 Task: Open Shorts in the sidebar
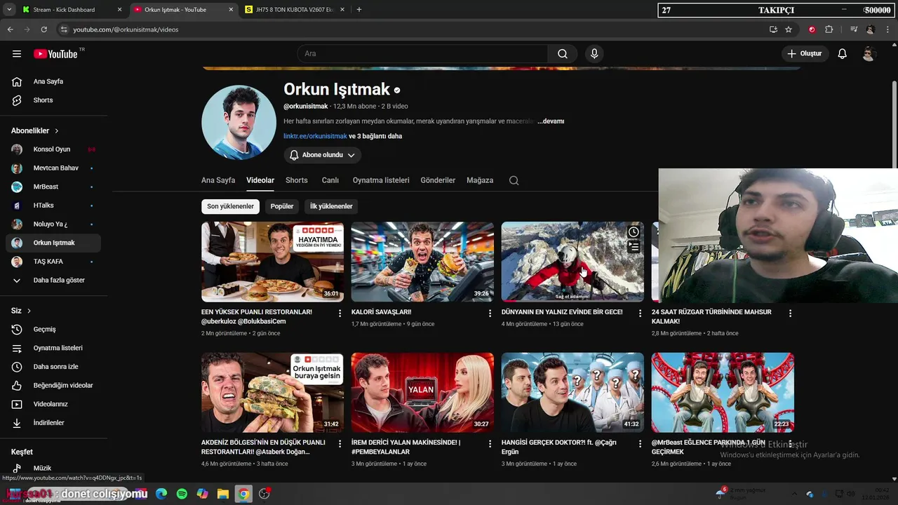coord(53,100)
